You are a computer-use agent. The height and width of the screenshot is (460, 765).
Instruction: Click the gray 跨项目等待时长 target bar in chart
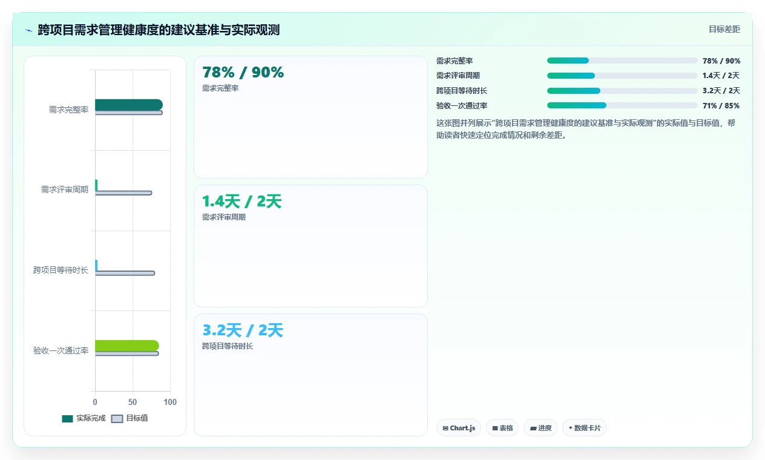(125, 273)
